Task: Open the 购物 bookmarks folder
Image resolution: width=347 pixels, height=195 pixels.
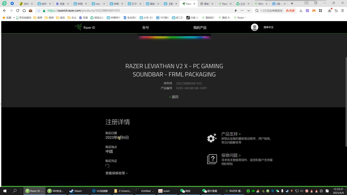Action: click(x=49, y=18)
